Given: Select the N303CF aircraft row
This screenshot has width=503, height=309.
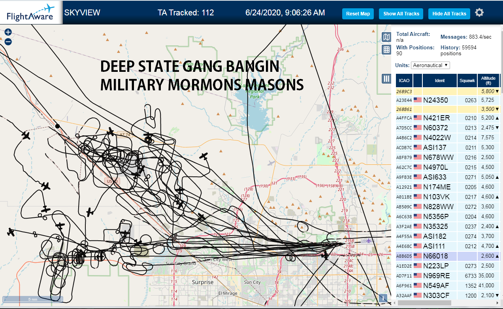Looking at the screenshot, I should pyautogui.click(x=448, y=295).
